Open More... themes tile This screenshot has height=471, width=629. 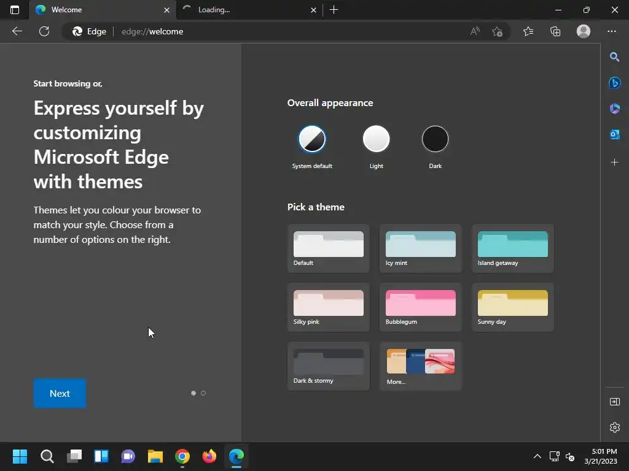pyautogui.click(x=420, y=366)
